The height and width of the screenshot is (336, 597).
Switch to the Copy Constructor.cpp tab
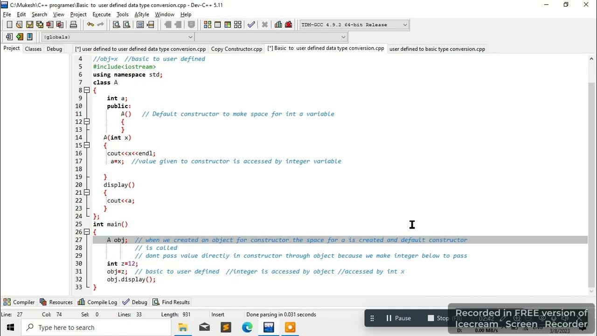236,49
